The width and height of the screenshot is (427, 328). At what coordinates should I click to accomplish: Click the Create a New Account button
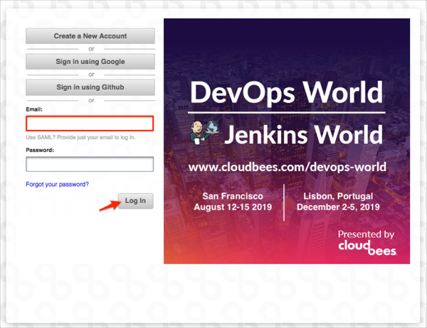[90, 36]
